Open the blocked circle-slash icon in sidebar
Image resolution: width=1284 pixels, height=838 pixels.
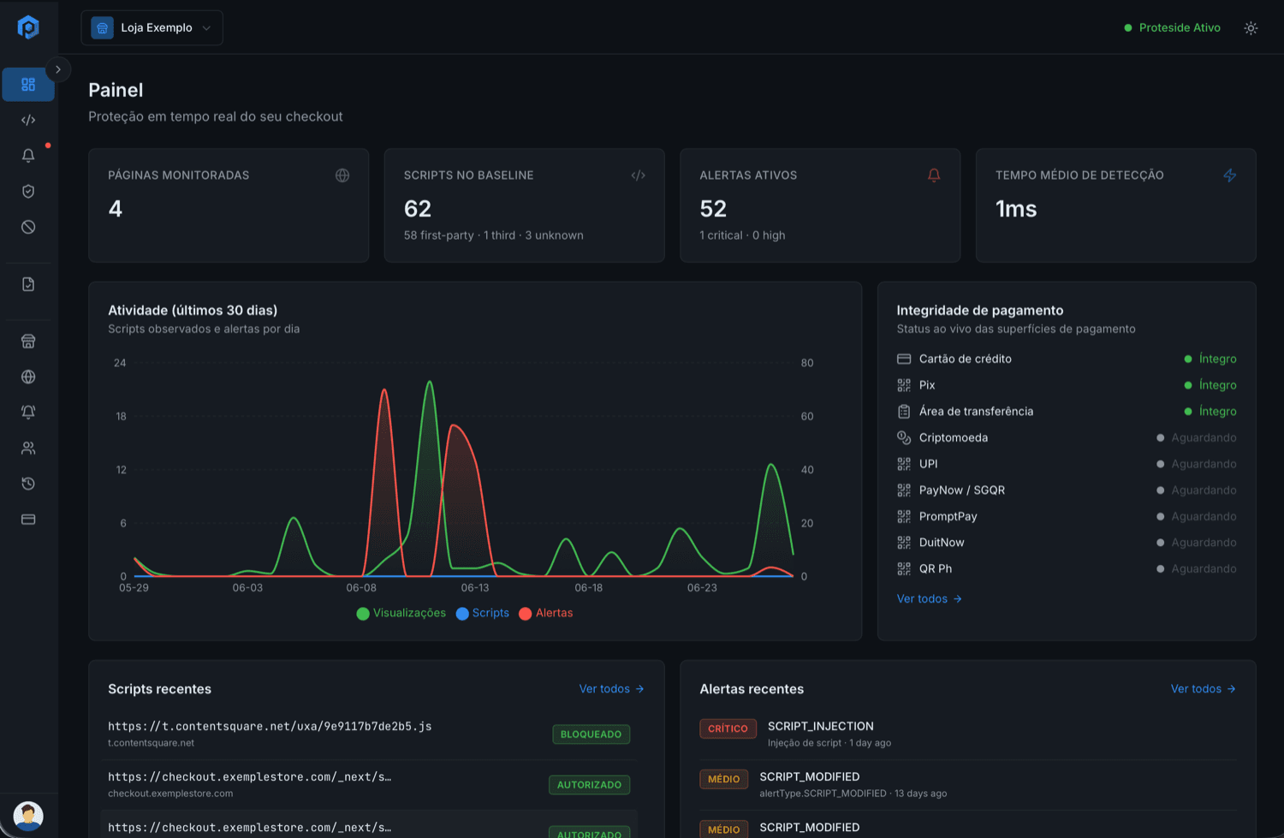coord(28,227)
